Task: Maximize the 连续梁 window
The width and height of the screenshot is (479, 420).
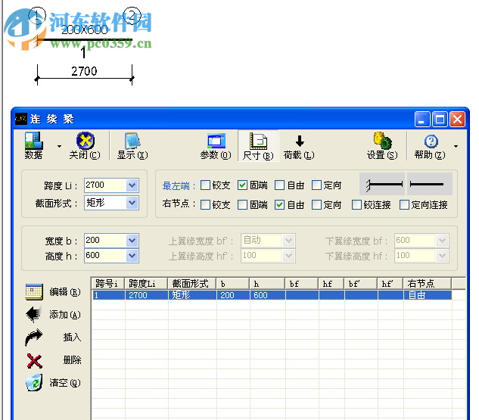Action: pyautogui.click(x=440, y=119)
